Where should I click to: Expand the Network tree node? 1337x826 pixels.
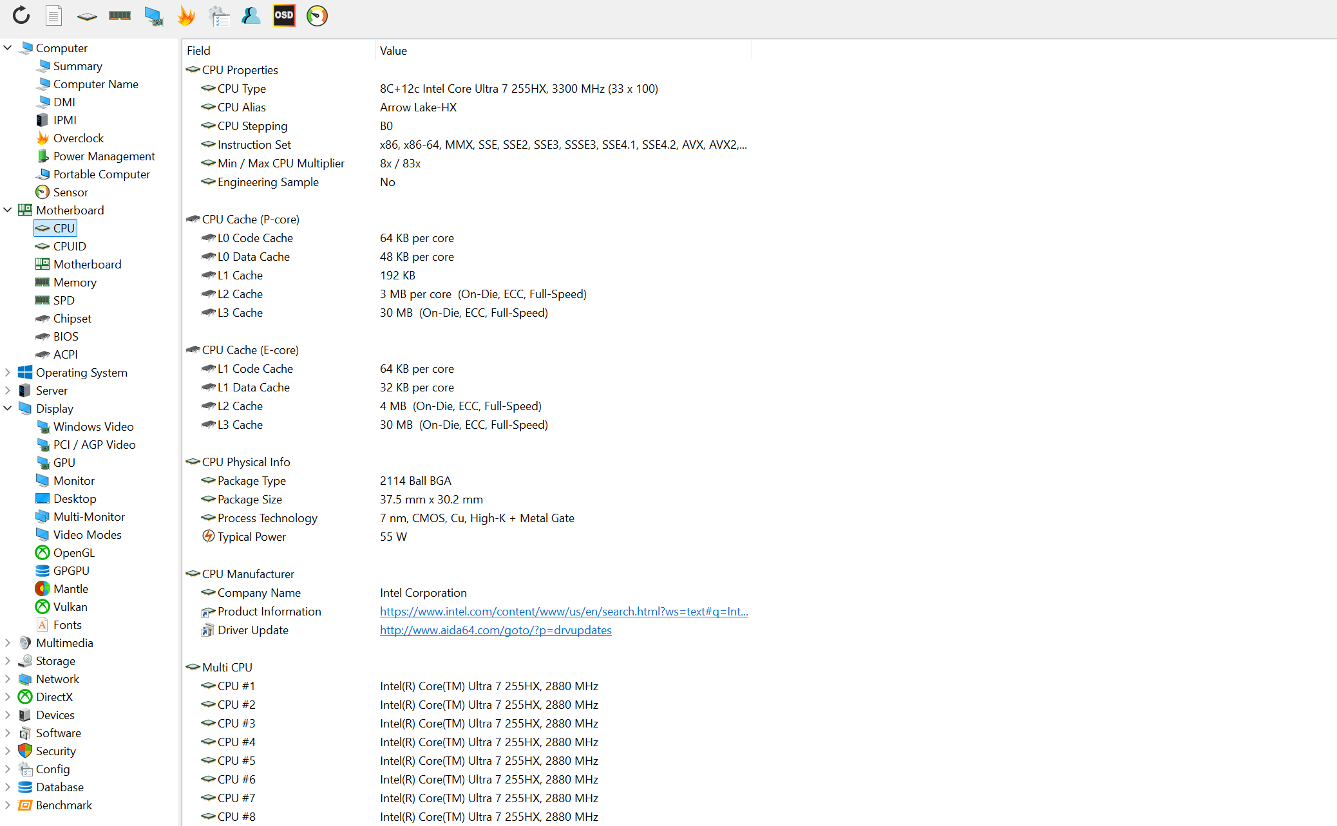pos(8,679)
